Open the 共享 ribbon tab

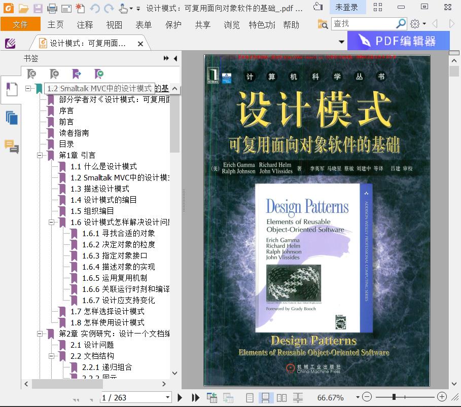[x=202, y=25]
